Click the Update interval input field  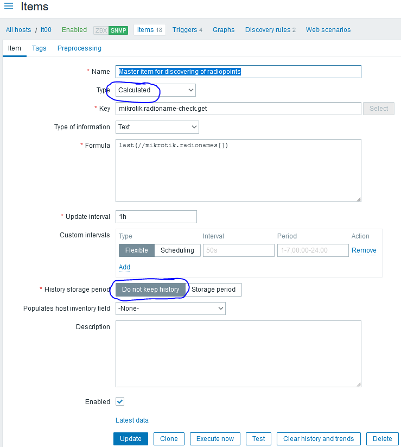point(156,217)
